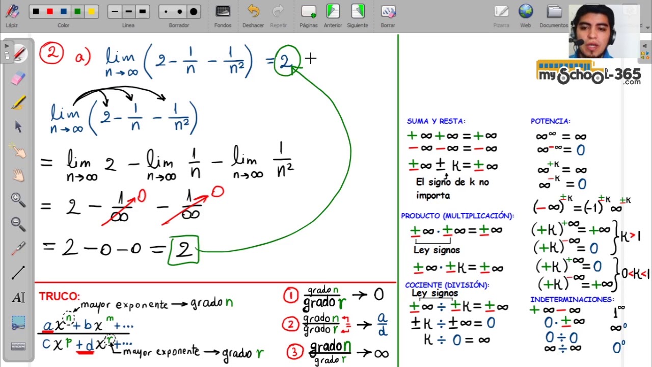Screen dimensions: 652x367
Task: Select the small eraser size
Action: click(x=166, y=11)
